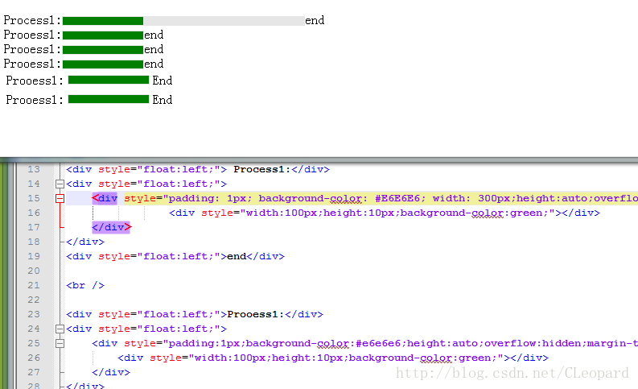Click lowercase 'end' after the first progress bar
This screenshot has height=389, width=638.
click(315, 20)
